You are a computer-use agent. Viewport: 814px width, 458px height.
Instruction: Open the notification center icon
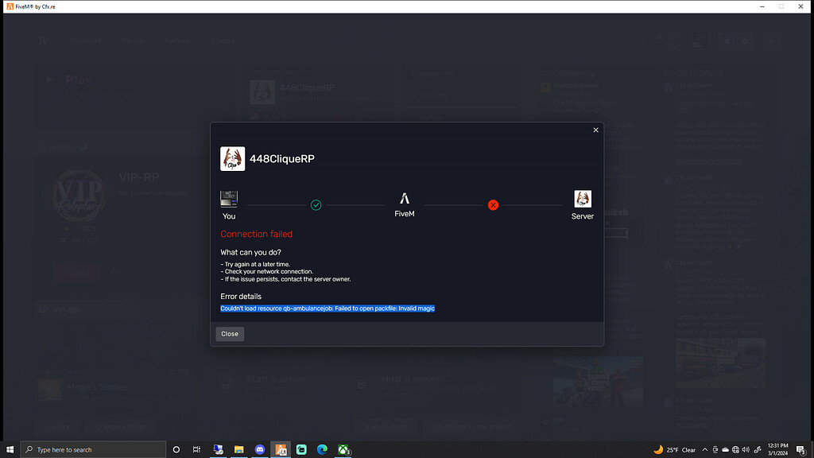click(801, 450)
